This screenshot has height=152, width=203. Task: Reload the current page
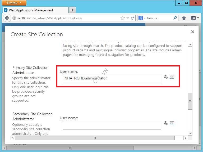point(132,18)
